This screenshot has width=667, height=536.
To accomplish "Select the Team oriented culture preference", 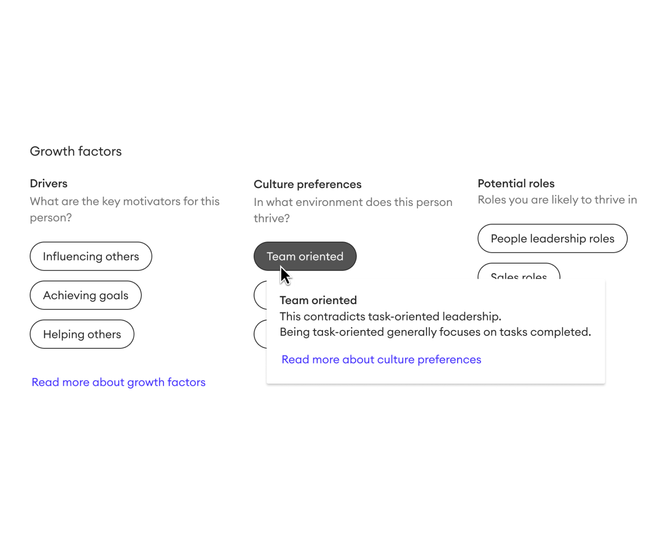I will 304,256.
